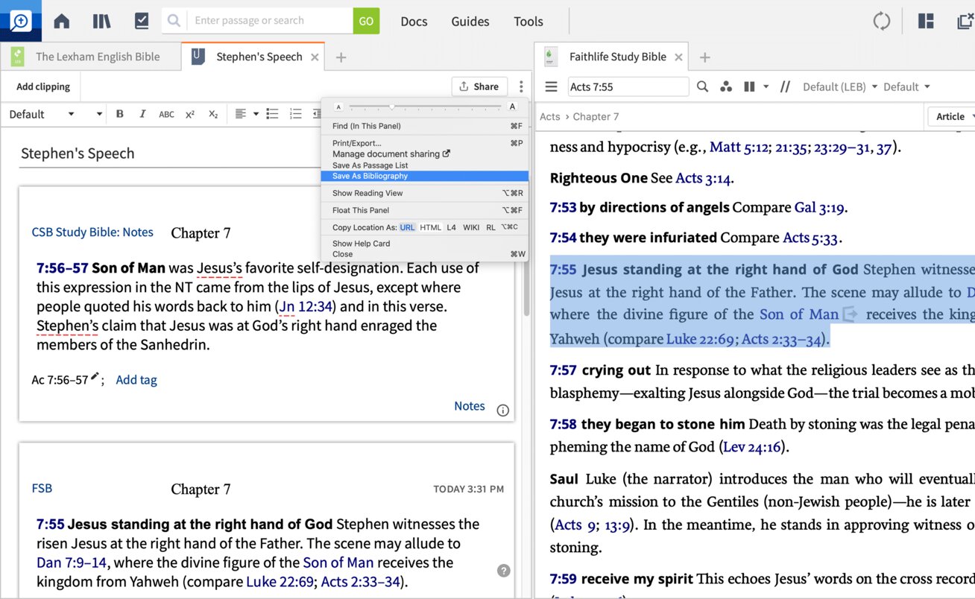Open the Jn 12:34 reference link
Viewport: 975px width, 599px height.
(306, 306)
